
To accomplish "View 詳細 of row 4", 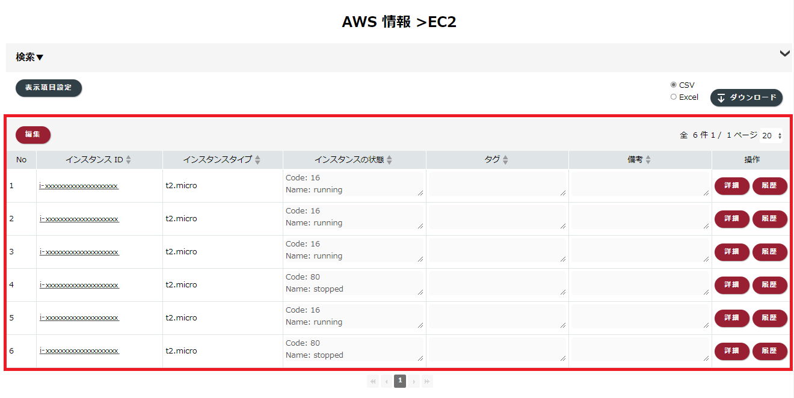I will point(731,285).
